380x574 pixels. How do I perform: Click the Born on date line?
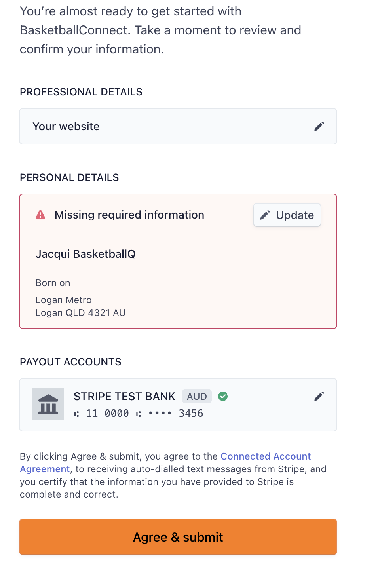point(55,283)
